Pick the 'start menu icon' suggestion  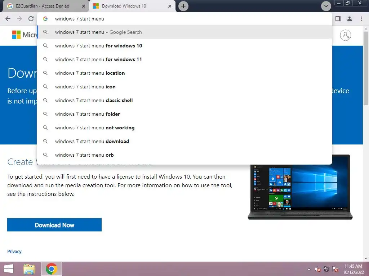pos(184,87)
